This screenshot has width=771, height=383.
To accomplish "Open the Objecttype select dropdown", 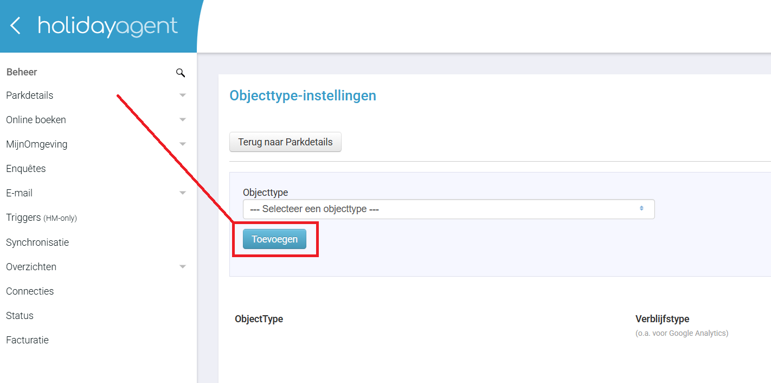I will (x=448, y=209).
